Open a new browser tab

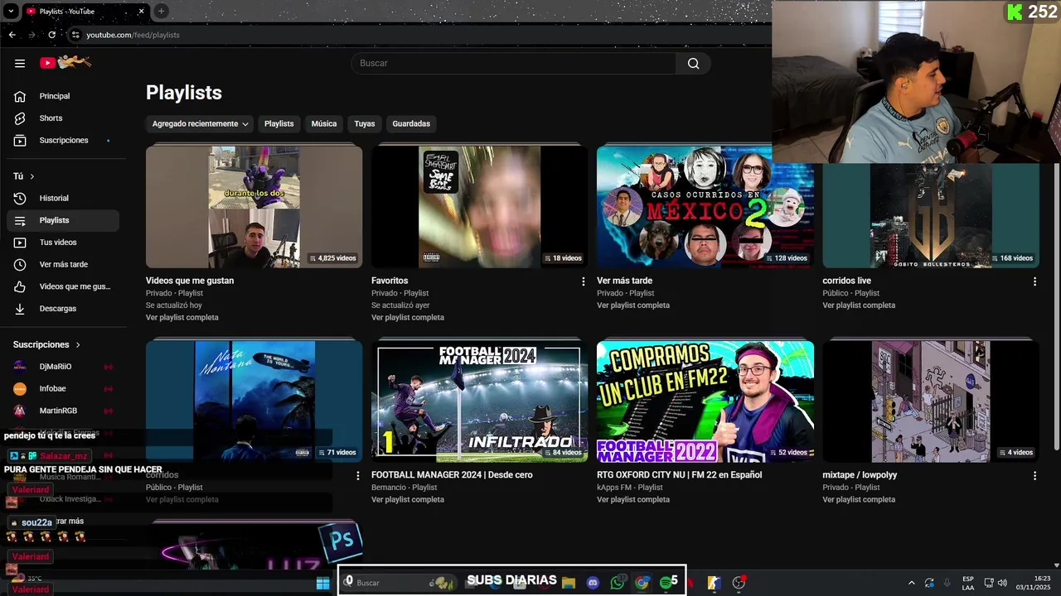[161, 11]
